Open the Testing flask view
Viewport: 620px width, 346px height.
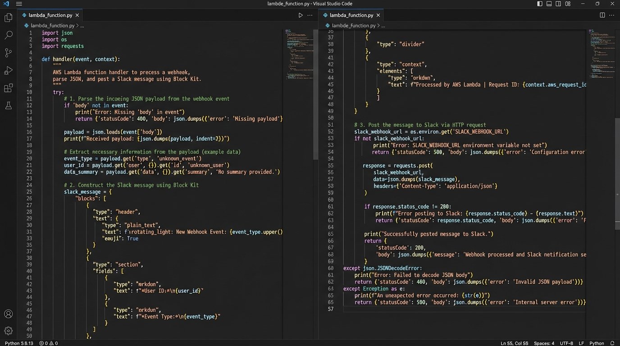8,105
